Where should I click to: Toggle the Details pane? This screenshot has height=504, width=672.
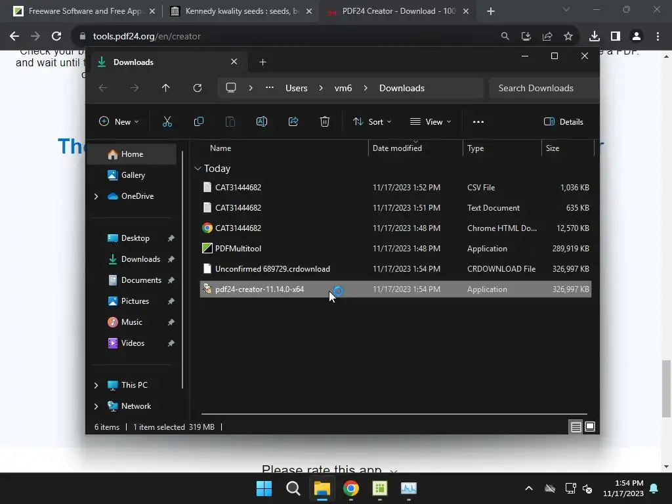tap(563, 121)
